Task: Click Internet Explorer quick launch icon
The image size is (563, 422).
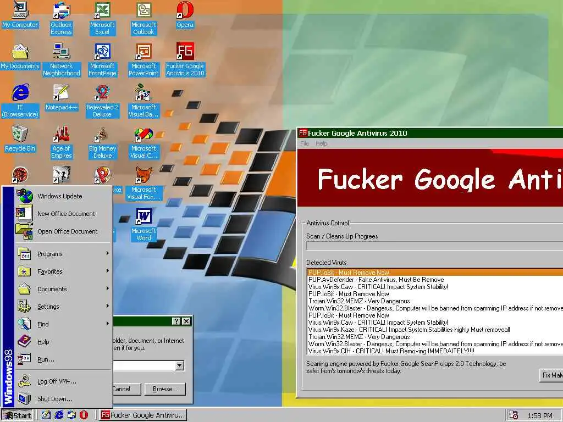Action: pyautogui.click(x=59, y=415)
